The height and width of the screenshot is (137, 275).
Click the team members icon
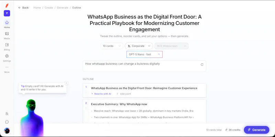[x=7, y=114]
